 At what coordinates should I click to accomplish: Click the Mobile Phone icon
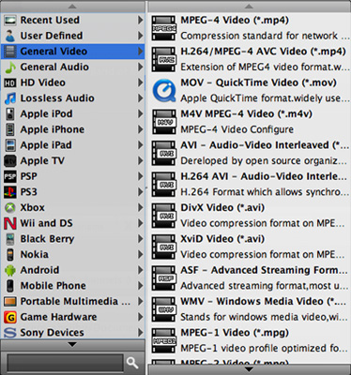pos(10,286)
